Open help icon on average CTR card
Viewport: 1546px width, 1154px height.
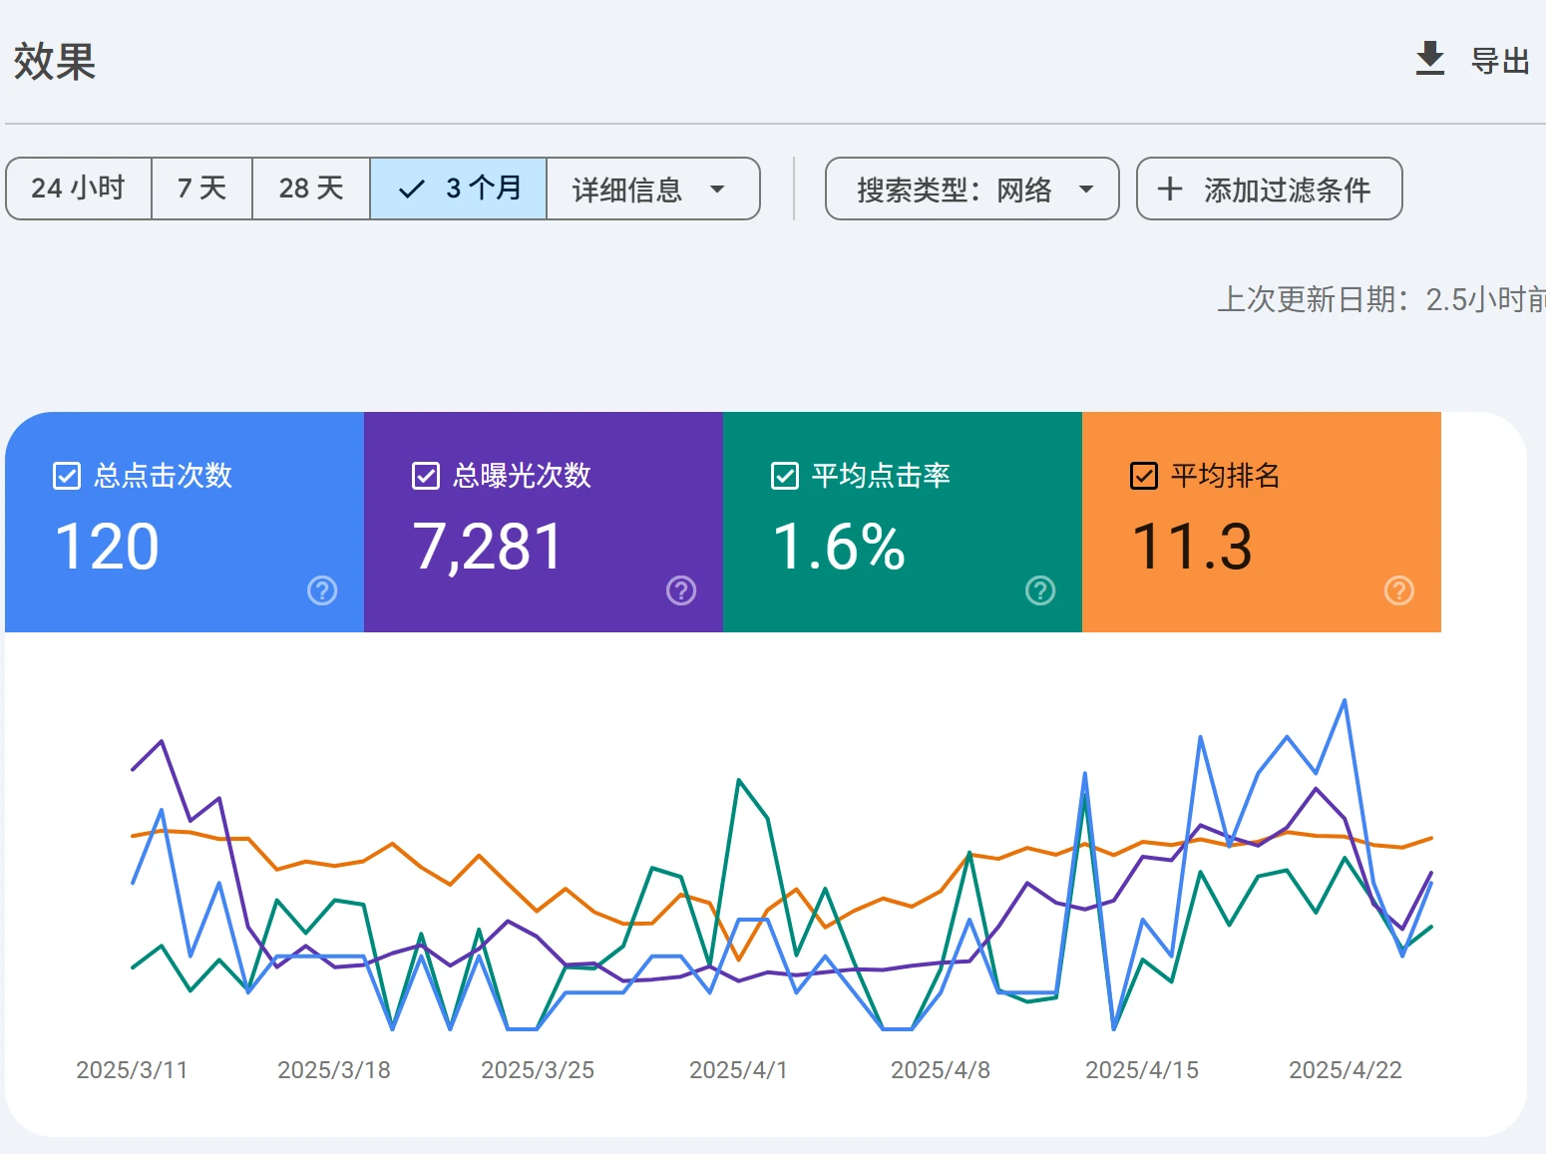[x=1040, y=590]
